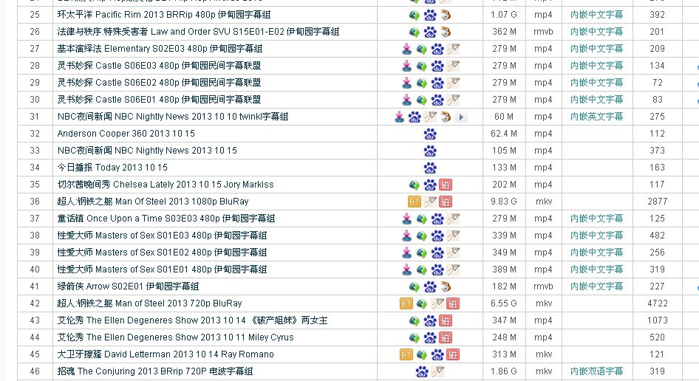Image resolution: width=699 pixels, height=381 pixels.
Task: Click Xunlei bird icon for Law and Order SVU
Action: pos(446,32)
